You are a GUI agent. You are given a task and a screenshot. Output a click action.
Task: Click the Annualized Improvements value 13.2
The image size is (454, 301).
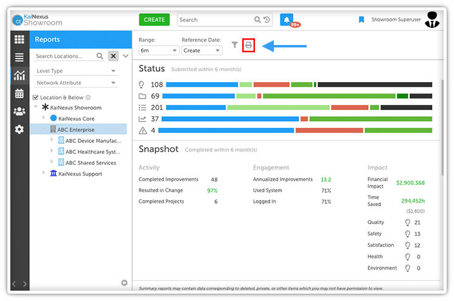point(326,179)
